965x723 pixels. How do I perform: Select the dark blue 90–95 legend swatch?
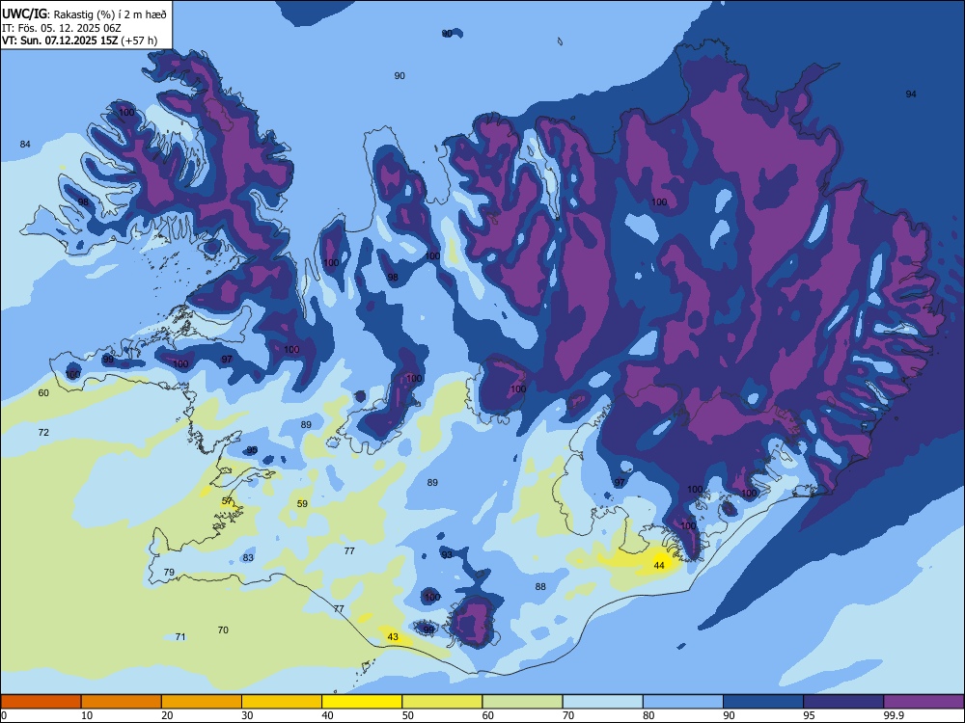(x=763, y=702)
